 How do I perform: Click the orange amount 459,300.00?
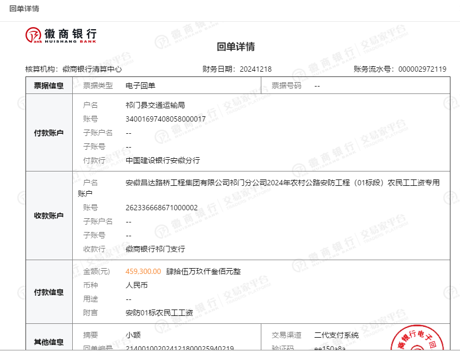click(143, 271)
